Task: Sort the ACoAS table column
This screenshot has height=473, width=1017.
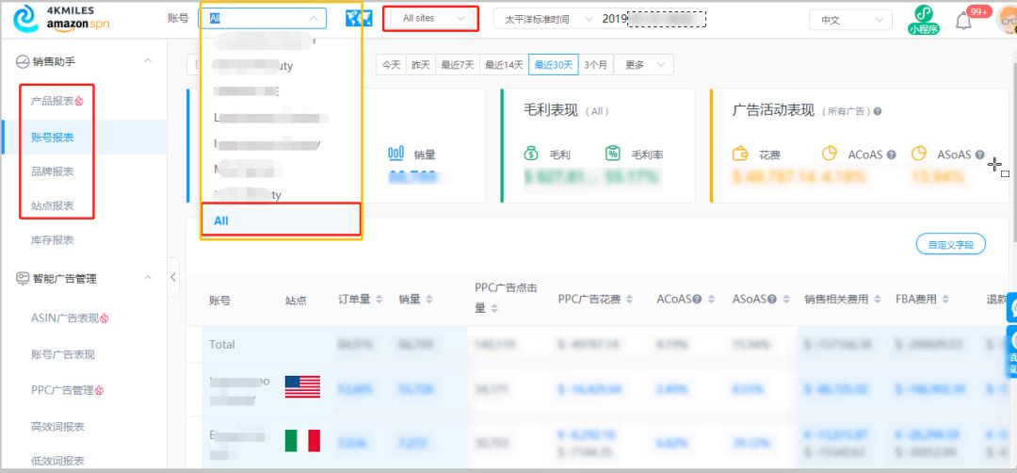Action: pyautogui.click(x=711, y=300)
